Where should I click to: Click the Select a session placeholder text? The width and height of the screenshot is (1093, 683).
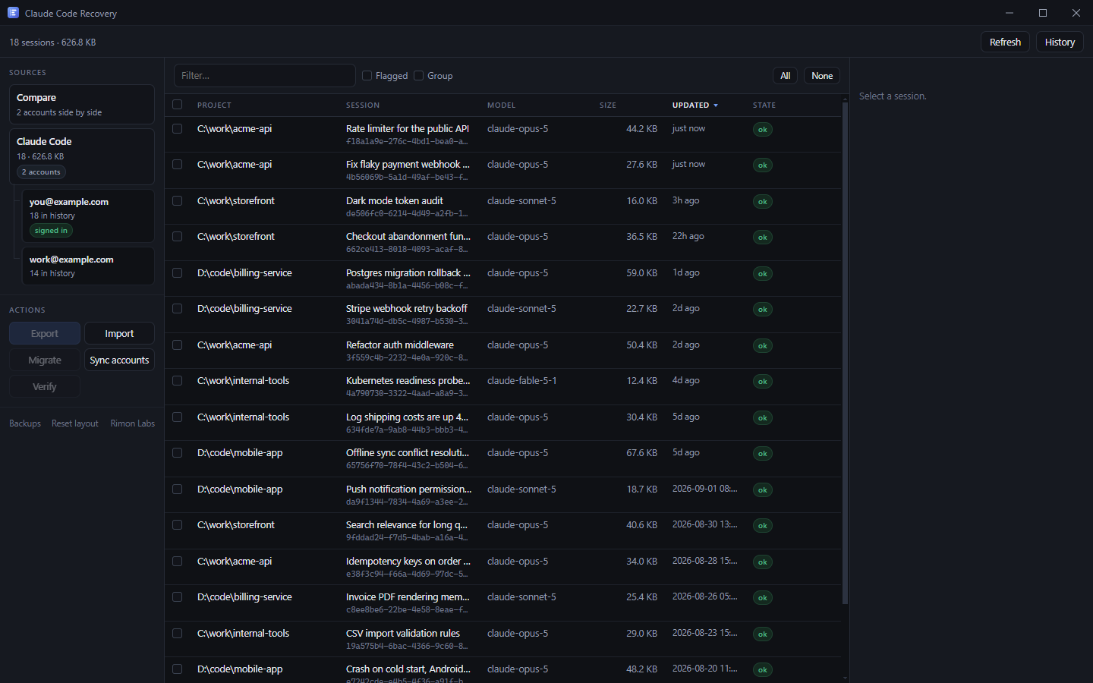(x=893, y=96)
